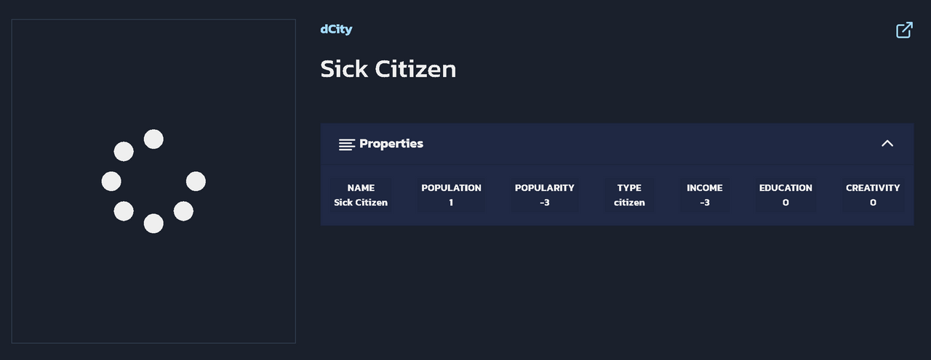Select the CREATIVITY property card

[873, 195]
